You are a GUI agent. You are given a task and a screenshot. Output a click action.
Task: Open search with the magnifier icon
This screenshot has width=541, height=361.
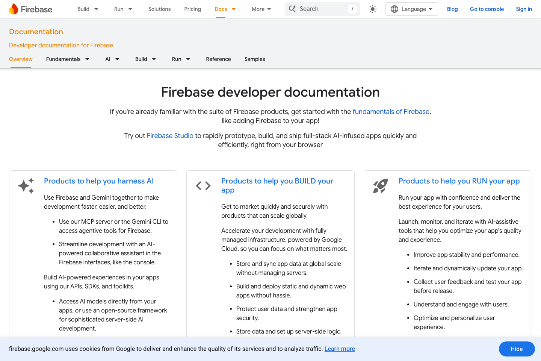click(x=292, y=9)
